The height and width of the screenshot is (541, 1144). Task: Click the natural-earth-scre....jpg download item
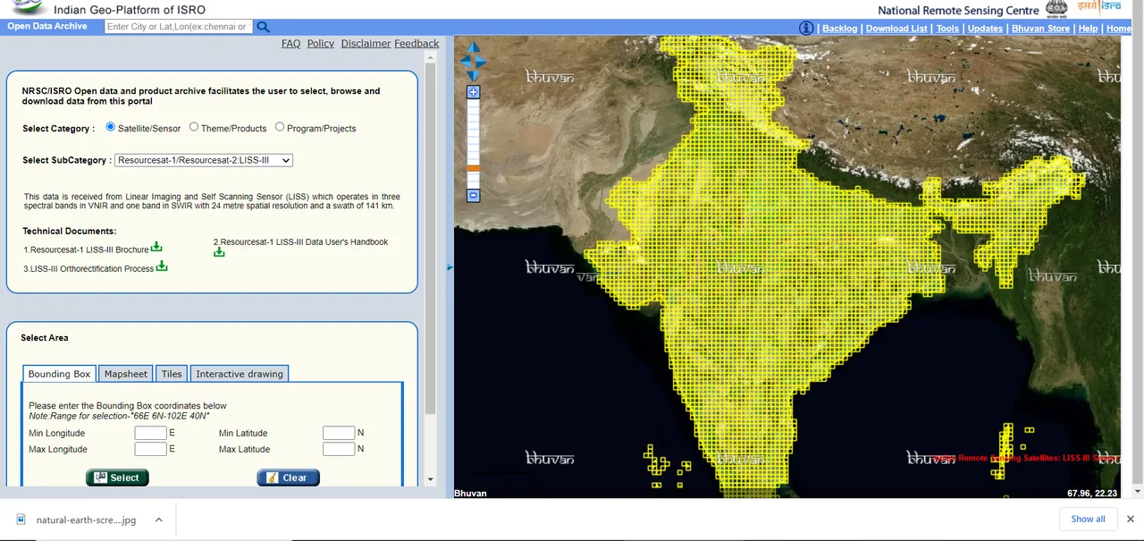tap(87, 520)
